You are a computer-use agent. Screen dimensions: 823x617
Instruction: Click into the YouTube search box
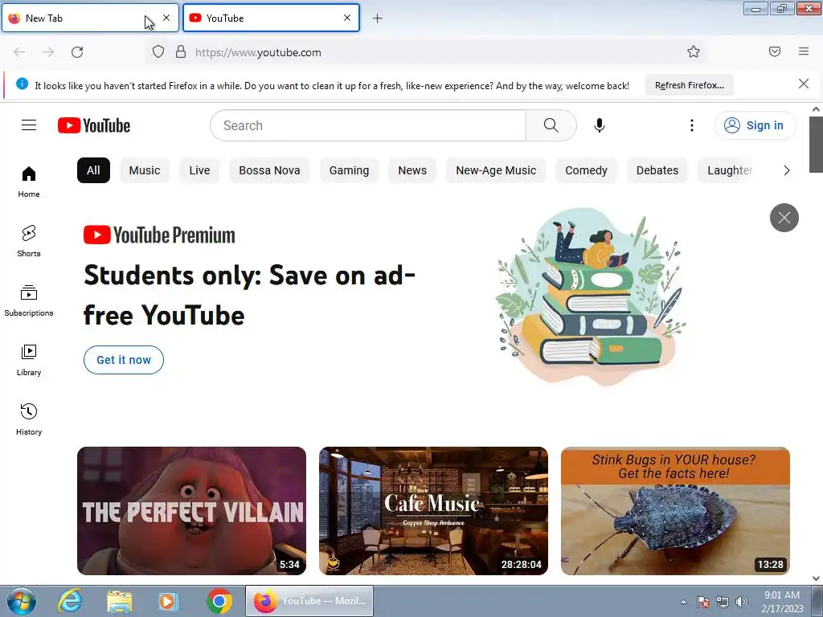coord(368,125)
